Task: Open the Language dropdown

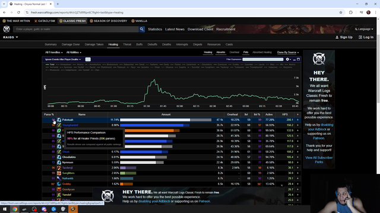Action: [x=364, y=29]
